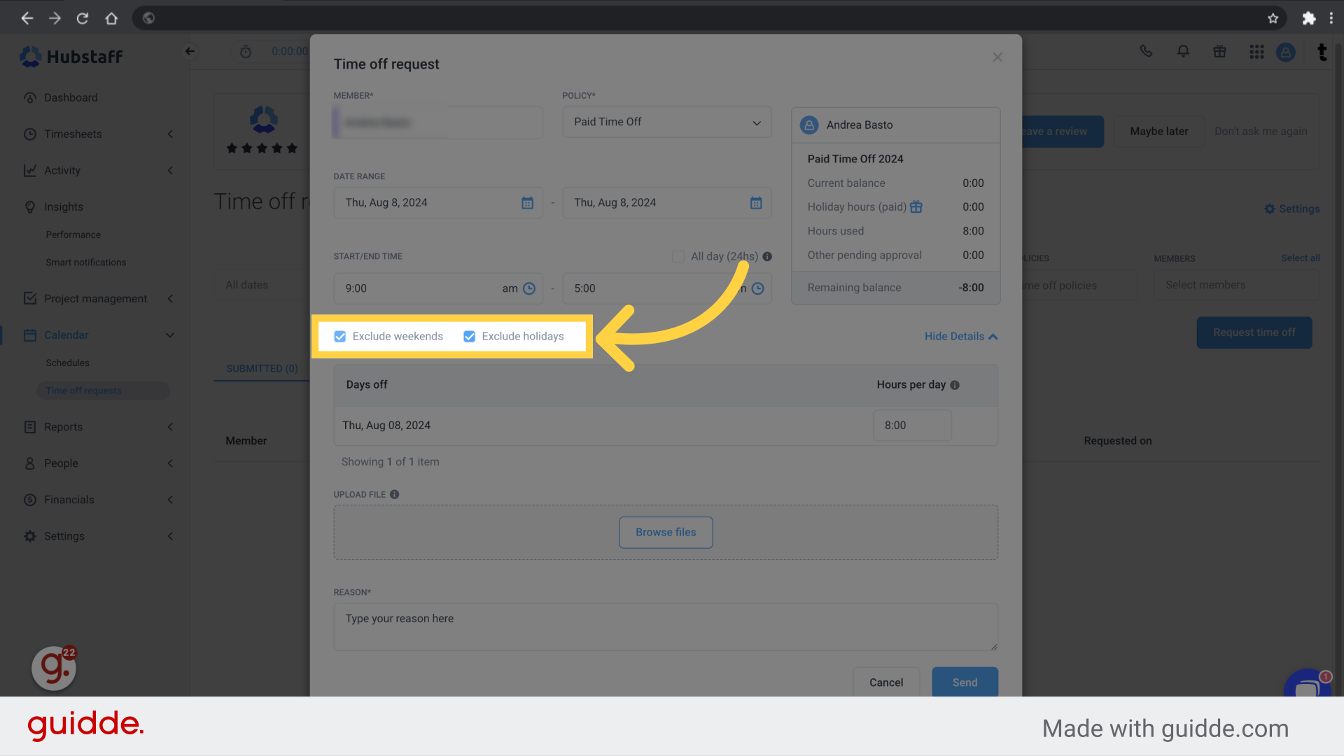Click Browse files button

(666, 532)
